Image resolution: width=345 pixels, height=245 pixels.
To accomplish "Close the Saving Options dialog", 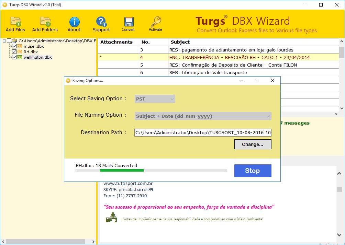I will tap(272, 81).
